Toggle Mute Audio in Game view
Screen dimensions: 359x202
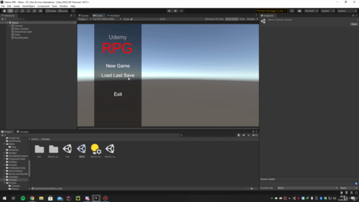[232, 19]
